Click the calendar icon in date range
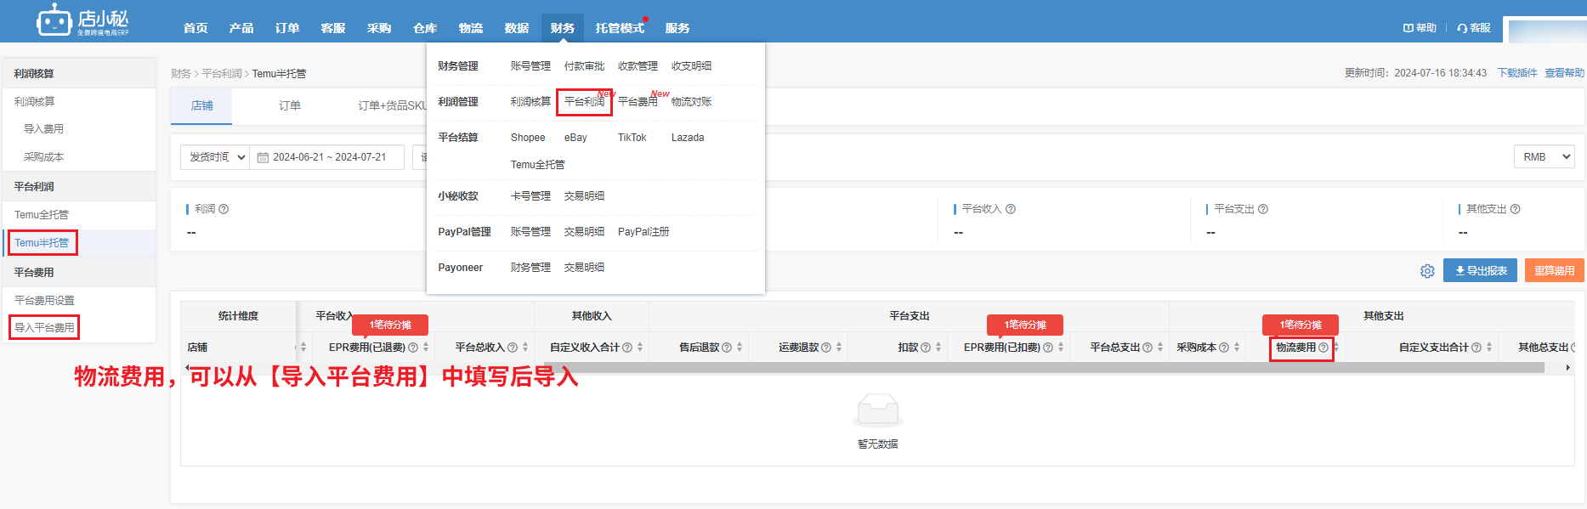1587x509 pixels. 263,157
